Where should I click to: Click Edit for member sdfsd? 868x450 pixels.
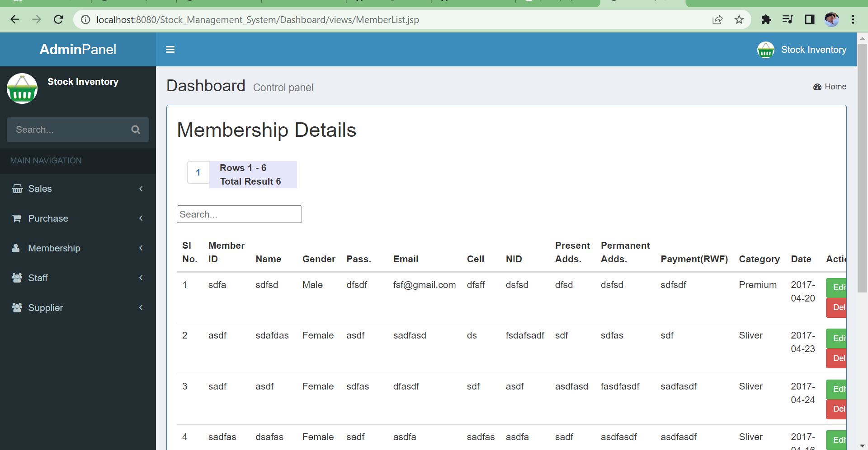click(839, 288)
